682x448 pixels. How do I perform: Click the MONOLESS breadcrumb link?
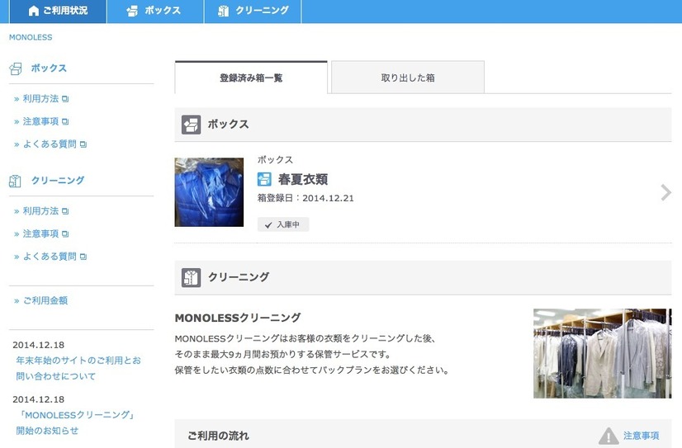click(x=31, y=37)
